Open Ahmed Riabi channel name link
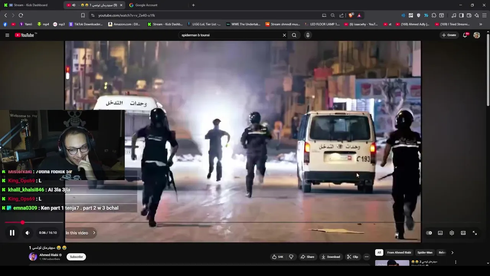490x276 pixels. tap(49, 255)
